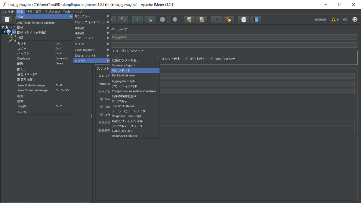361x203 pixels.
Task: Choose Backend Listener entry
Action: click(x=135, y=75)
